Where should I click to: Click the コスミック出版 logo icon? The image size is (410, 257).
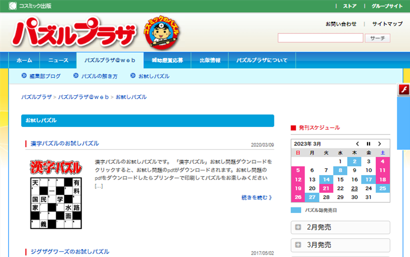click(13, 6)
